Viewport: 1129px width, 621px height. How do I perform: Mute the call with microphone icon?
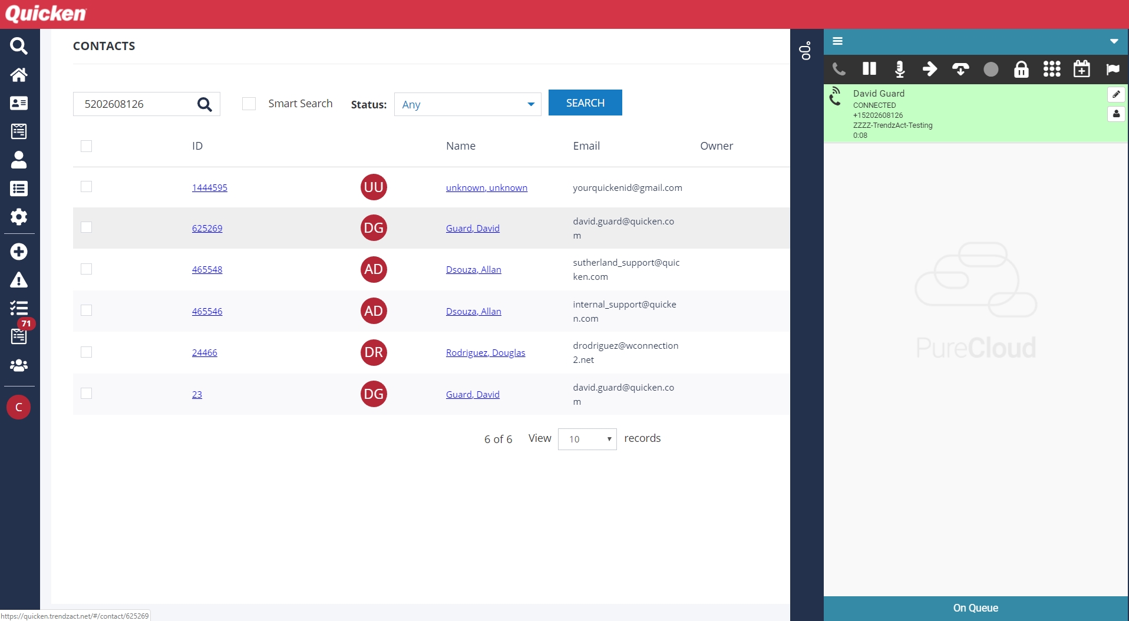click(899, 69)
